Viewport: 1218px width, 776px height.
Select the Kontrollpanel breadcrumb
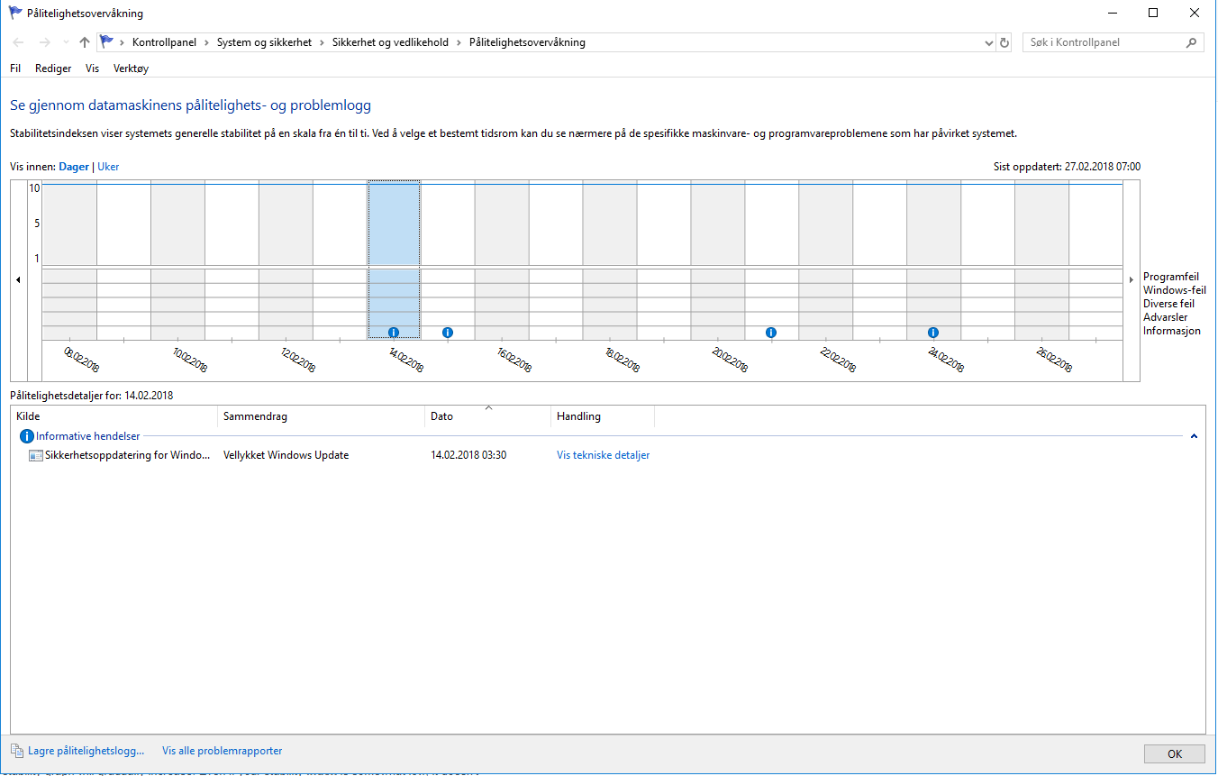(x=164, y=42)
